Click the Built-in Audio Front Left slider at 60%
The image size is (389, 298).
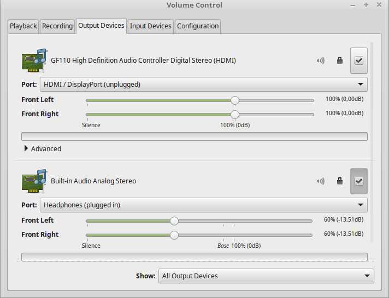click(x=174, y=221)
